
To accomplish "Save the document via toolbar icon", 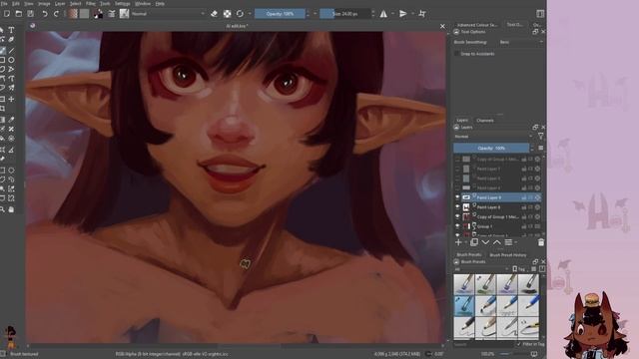I will coord(31,14).
